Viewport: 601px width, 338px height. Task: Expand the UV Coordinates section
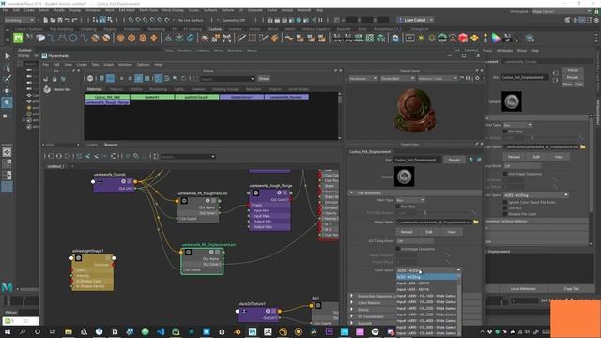[x=351, y=316]
